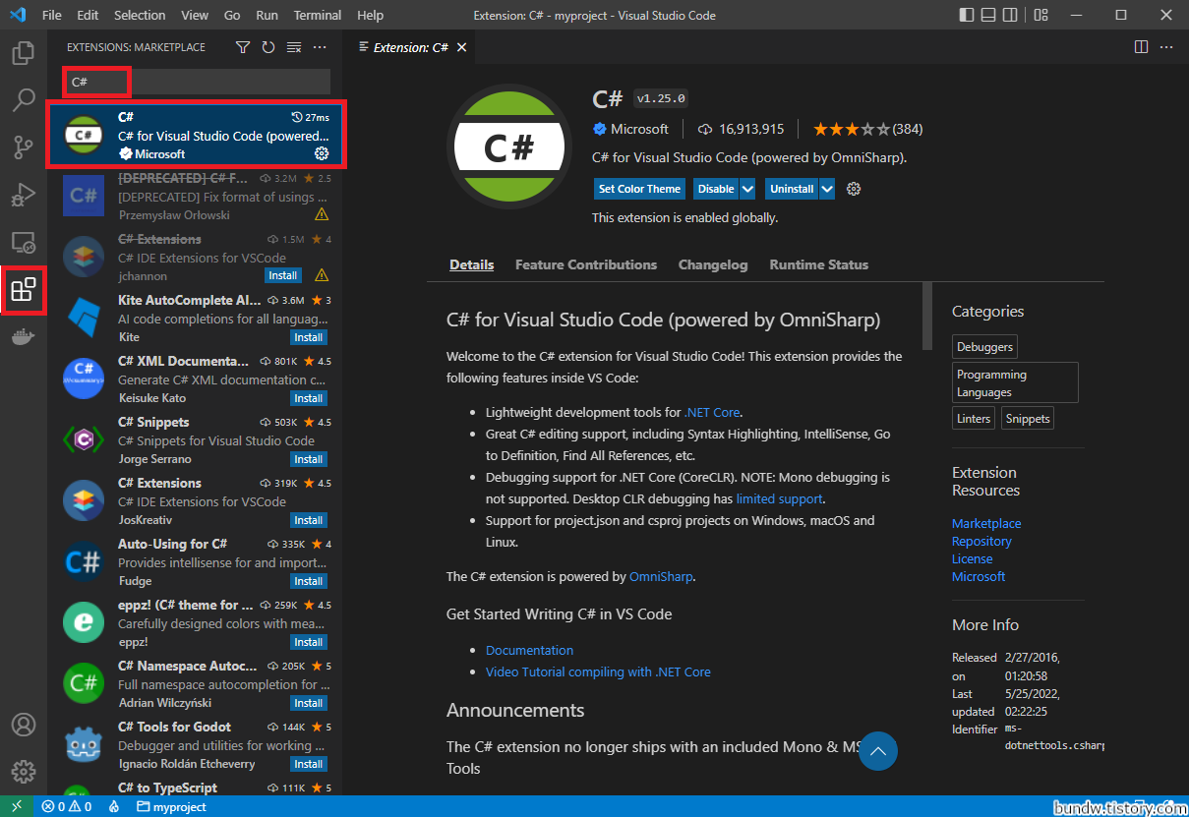The image size is (1189, 817).
Task: Click the Disable button
Action: (x=716, y=189)
